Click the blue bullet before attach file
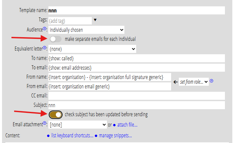The width and height of the screenshot is (234, 143). click(114, 125)
